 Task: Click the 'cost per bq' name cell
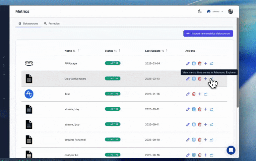(x=71, y=155)
